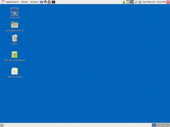The width and height of the screenshot is (170, 127).
Task: Select amnesia's Home folder icon
Action: 15,27
